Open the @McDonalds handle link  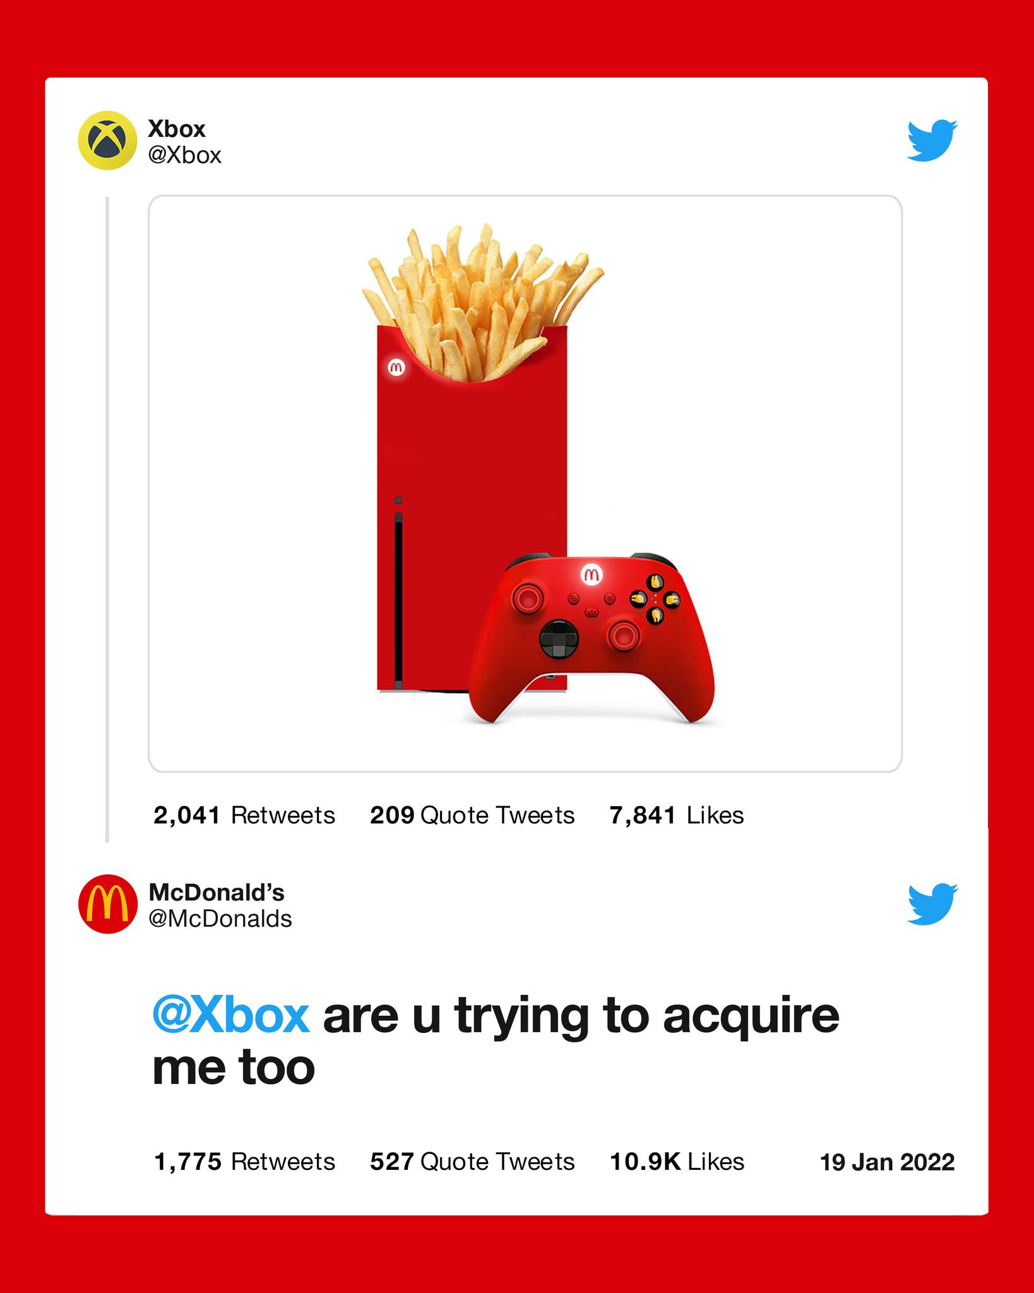tap(220, 919)
